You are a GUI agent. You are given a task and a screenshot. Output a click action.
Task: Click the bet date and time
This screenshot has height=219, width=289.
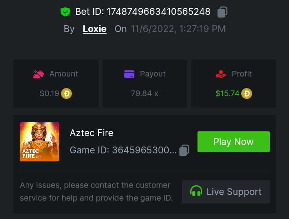[178, 29]
